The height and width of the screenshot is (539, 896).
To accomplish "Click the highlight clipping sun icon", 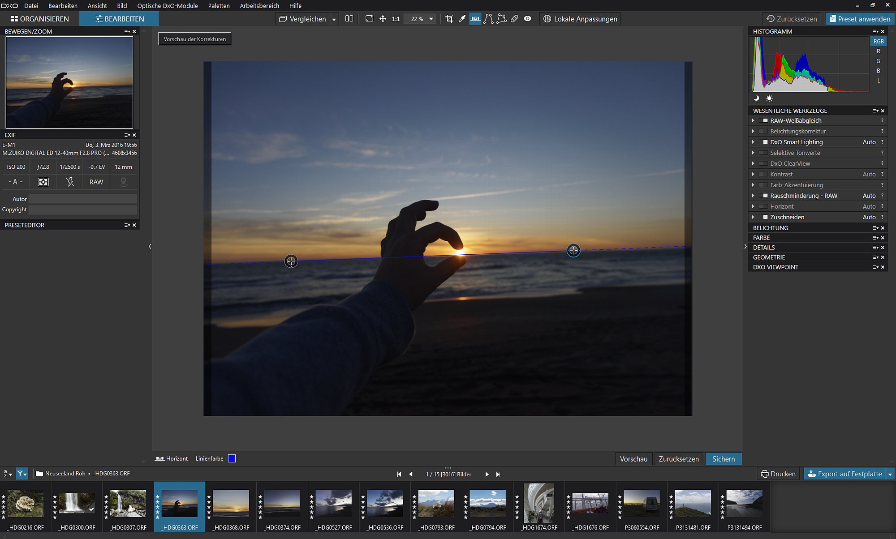I will (x=769, y=98).
